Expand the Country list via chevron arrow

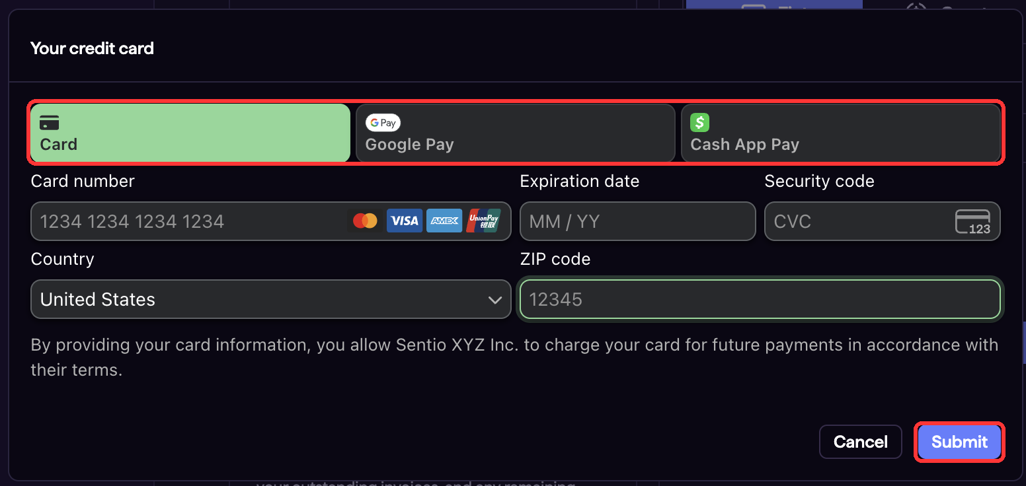click(x=494, y=300)
